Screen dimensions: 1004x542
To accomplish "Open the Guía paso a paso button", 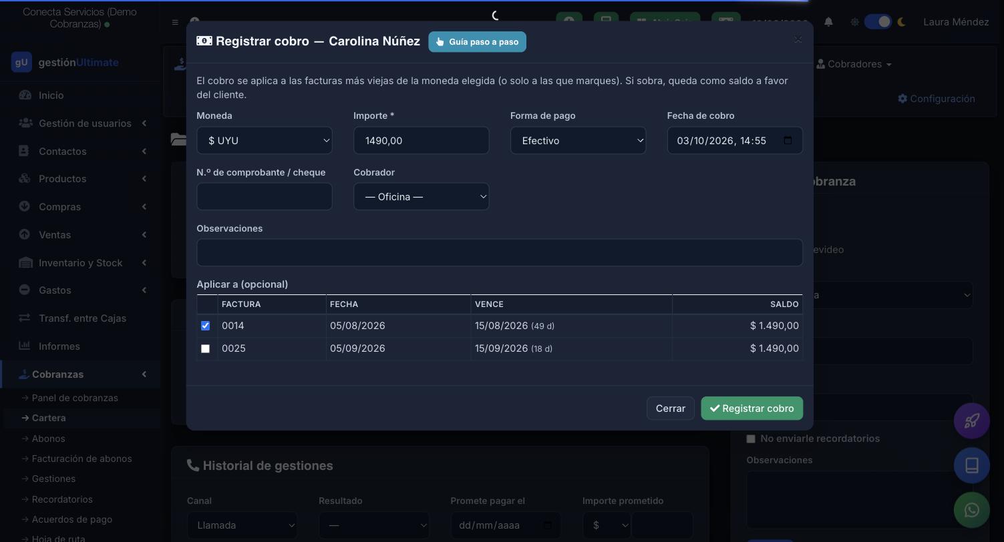I will (x=477, y=41).
